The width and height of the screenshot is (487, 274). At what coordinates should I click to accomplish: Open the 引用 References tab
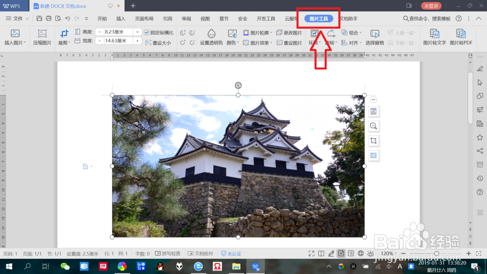(168, 18)
